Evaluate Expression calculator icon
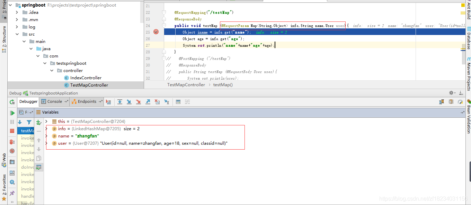471x205 pixels. point(178,102)
